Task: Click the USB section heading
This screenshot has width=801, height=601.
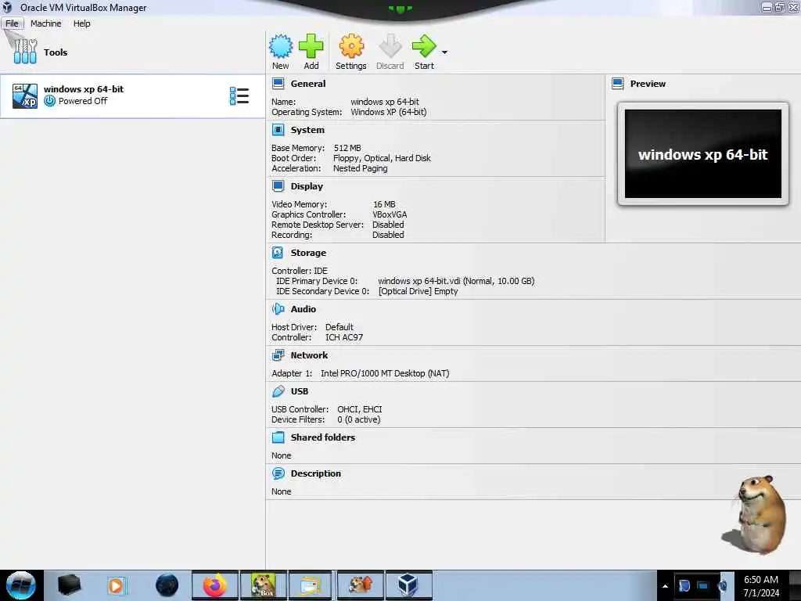Action: 300,391
